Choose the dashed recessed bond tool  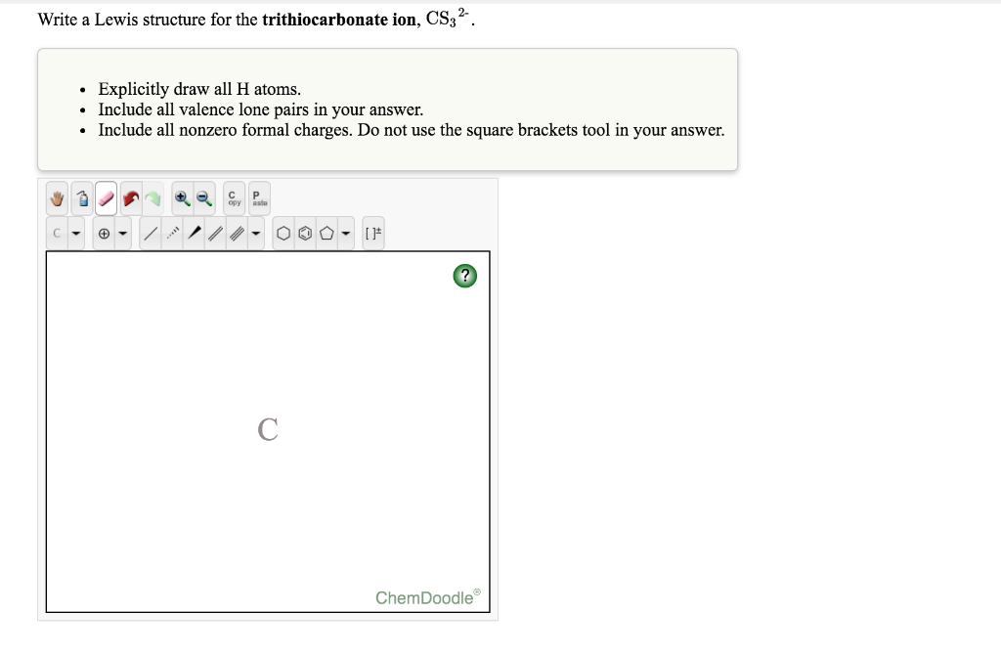coord(172,234)
